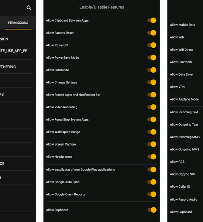Turn off the Allow PowerOff toggle
203x222 pixels.
pyautogui.click(x=152, y=45)
